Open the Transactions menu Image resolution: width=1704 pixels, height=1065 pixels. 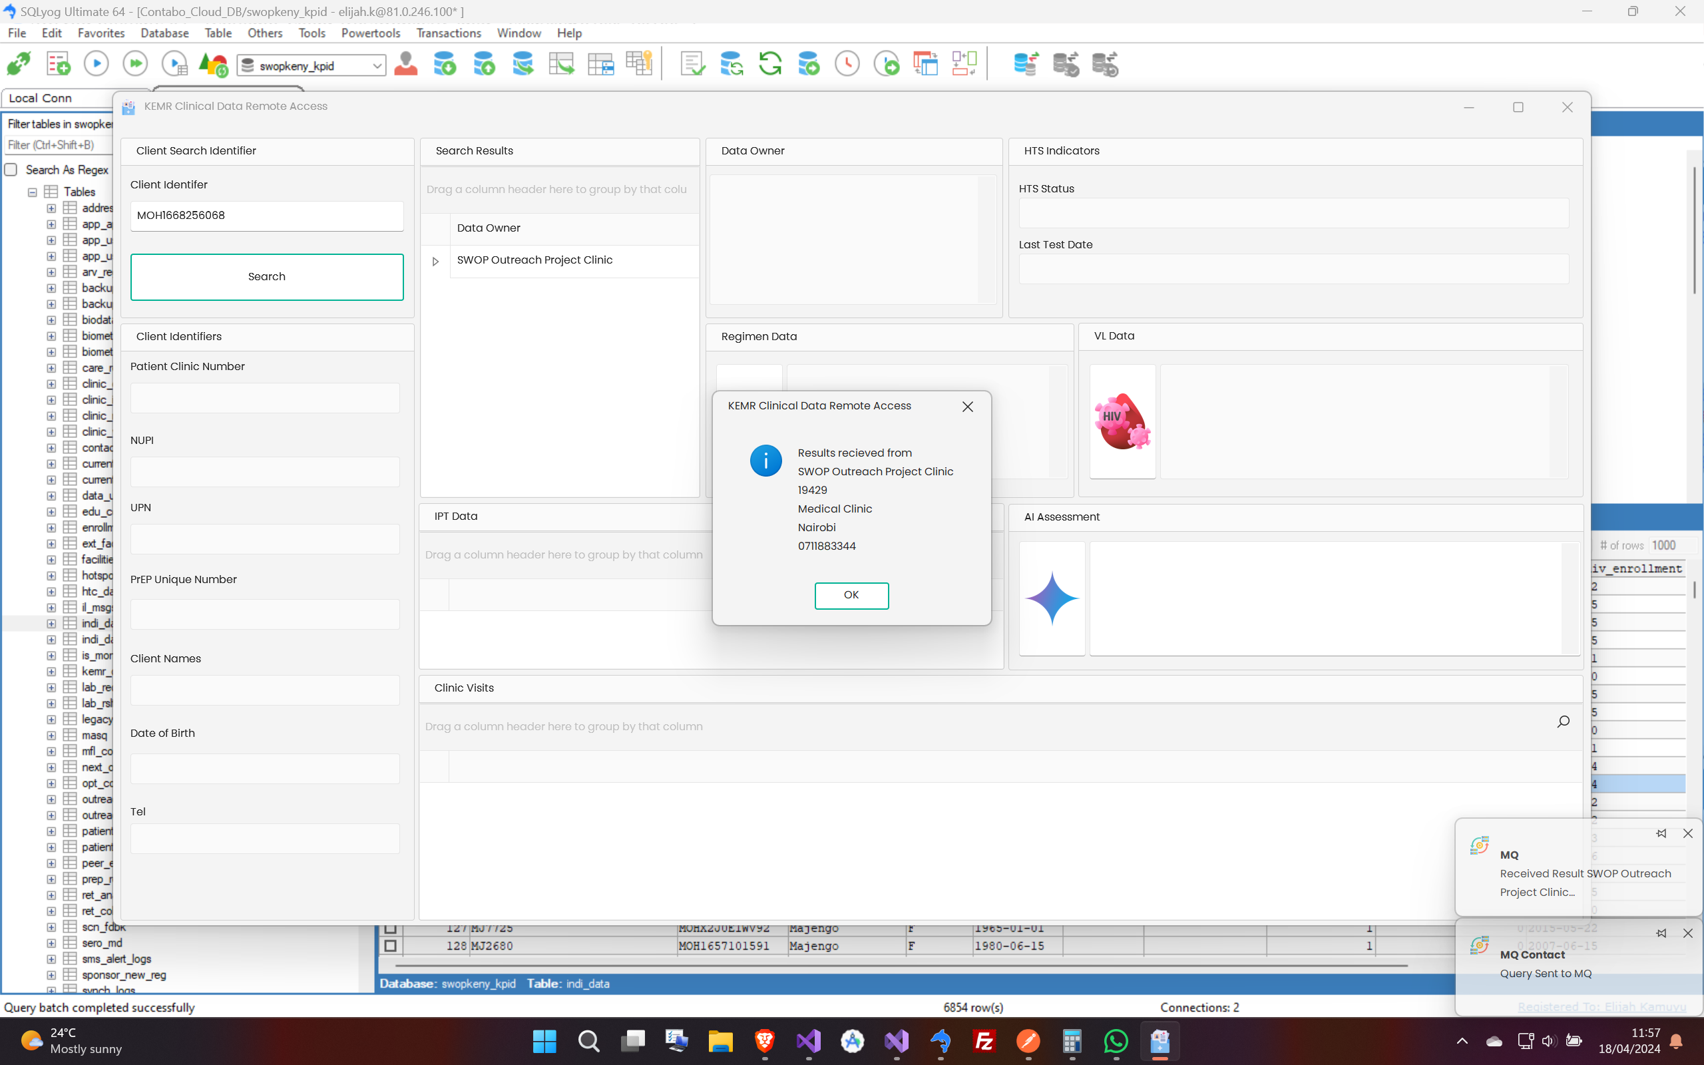[x=449, y=33]
